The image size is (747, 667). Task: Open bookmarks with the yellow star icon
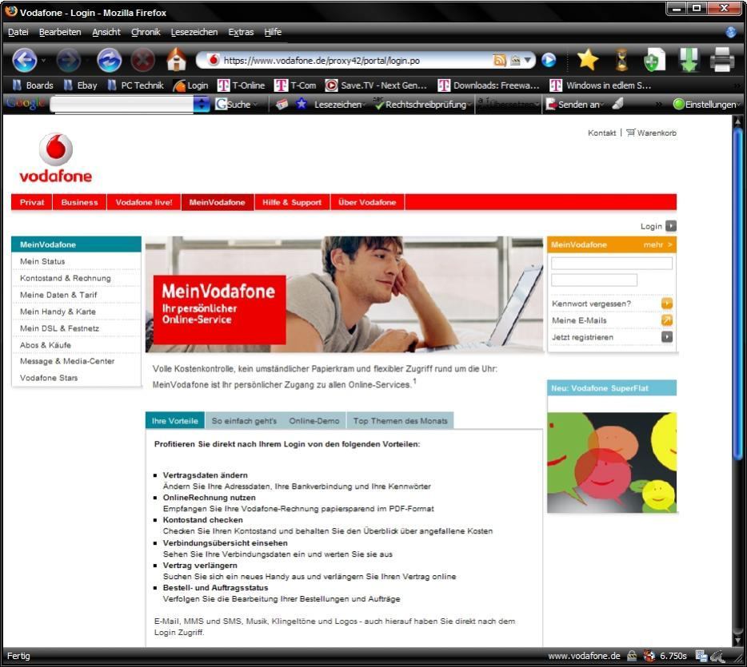pyautogui.click(x=588, y=59)
